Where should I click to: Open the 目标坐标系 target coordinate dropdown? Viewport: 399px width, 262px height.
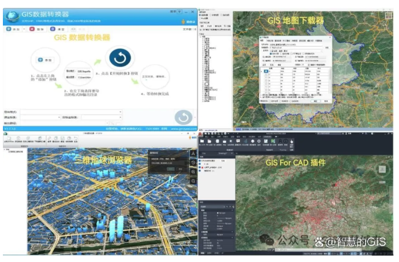click(120, 117)
